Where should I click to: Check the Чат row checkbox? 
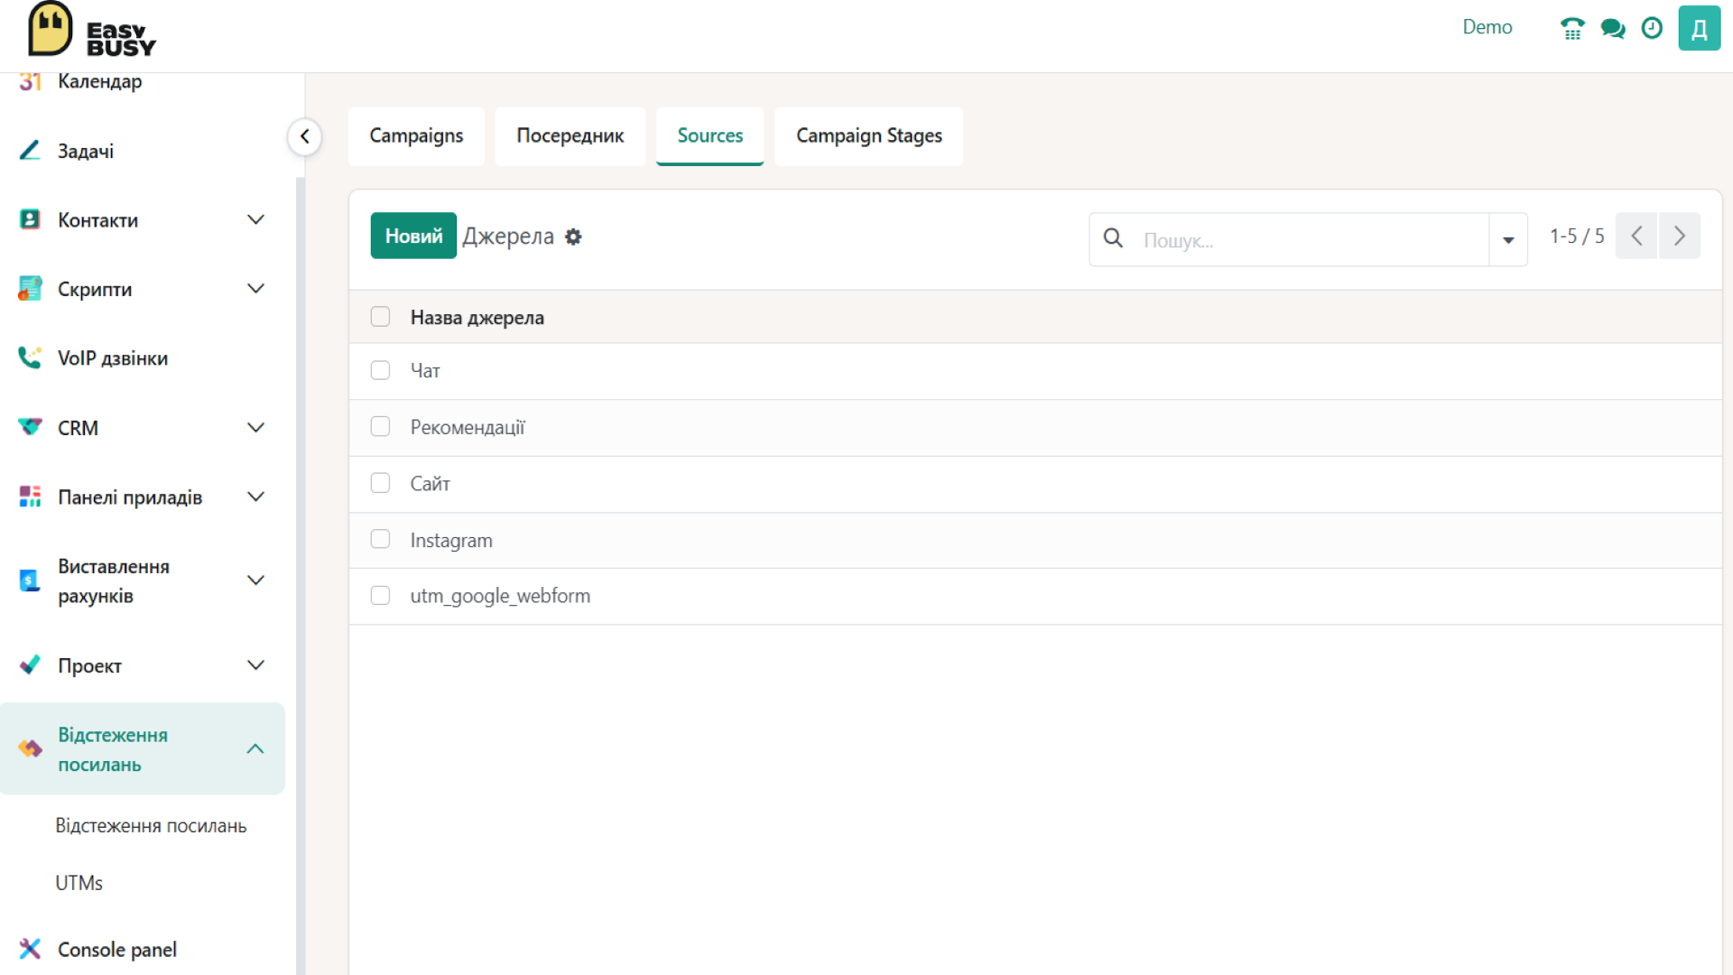[x=380, y=370]
